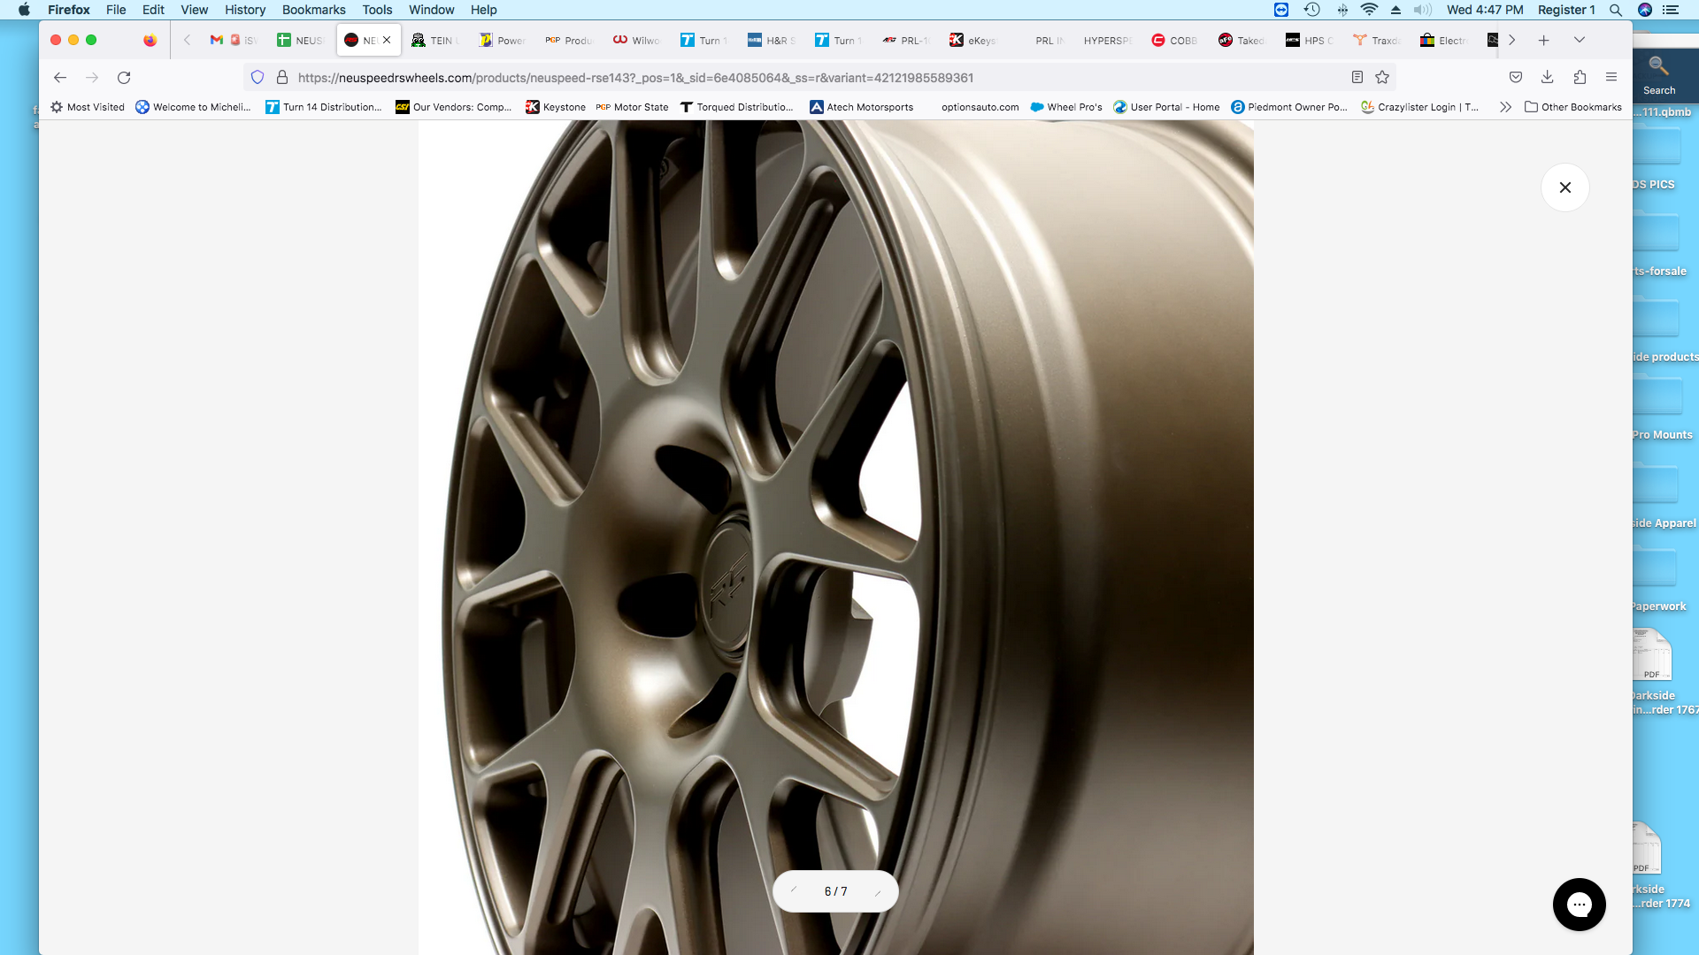Open the Bookmarks menu
Viewport: 1699px width, 955px height.
pyautogui.click(x=313, y=10)
